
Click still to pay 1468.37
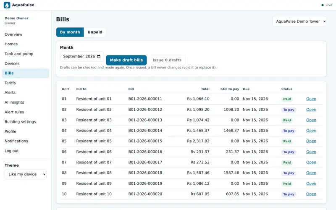pos(231,131)
